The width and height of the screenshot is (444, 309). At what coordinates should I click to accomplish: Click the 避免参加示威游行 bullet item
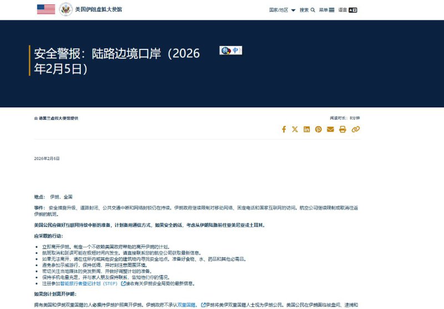point(95,265)
